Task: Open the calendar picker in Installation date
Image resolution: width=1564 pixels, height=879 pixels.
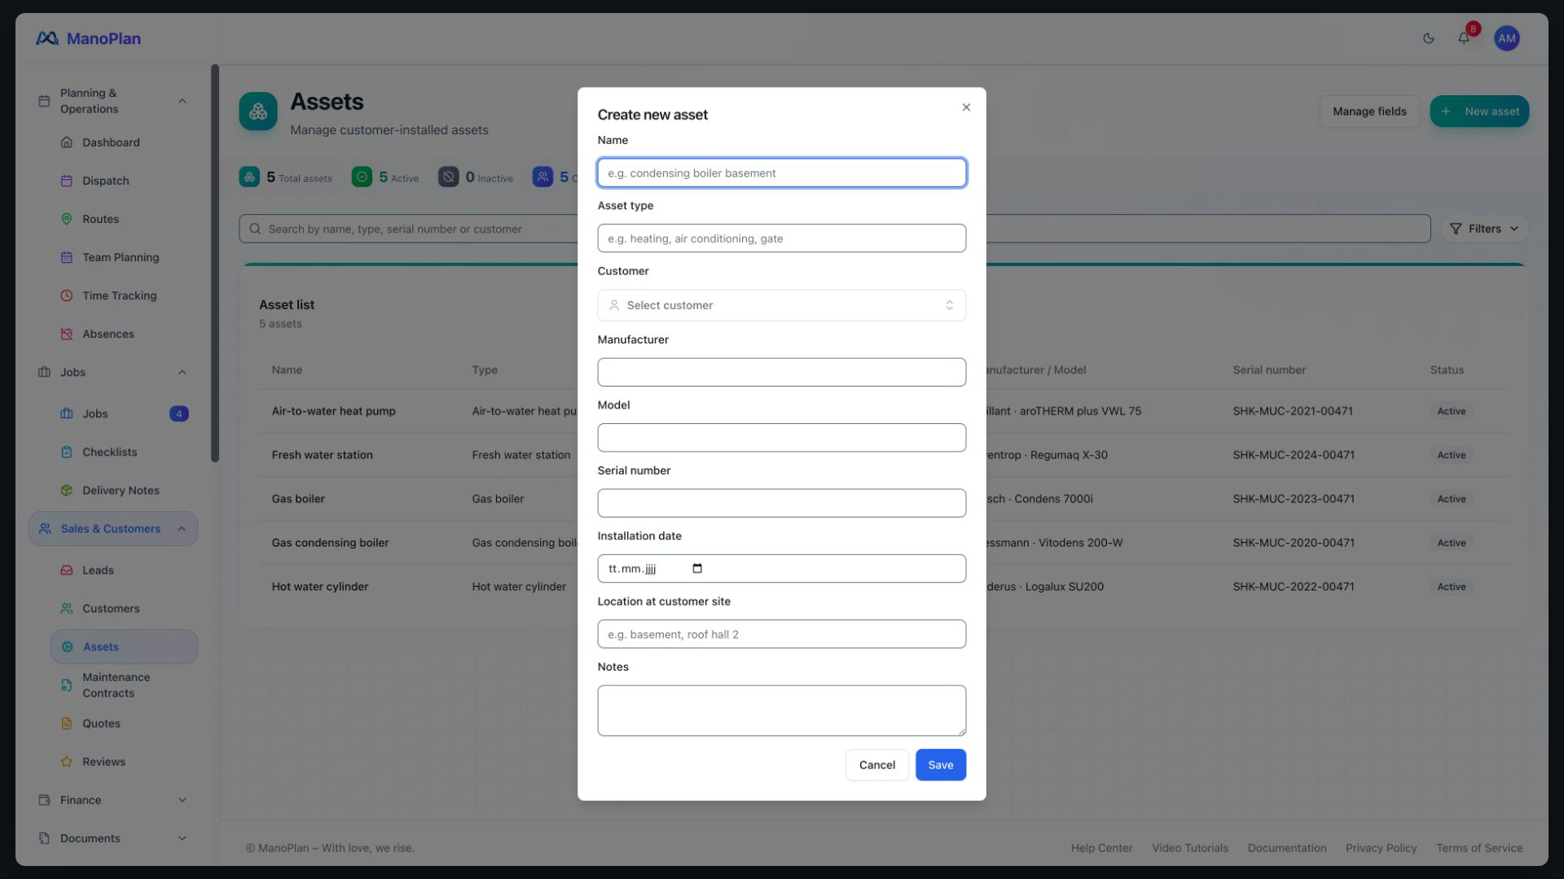Action: (x=697, y=569)
